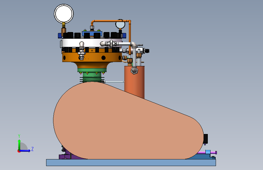263x170 pixels.
Task: Pick the large salmon-colored tank body
Action: pyautogui.click(x=128, y=121)
